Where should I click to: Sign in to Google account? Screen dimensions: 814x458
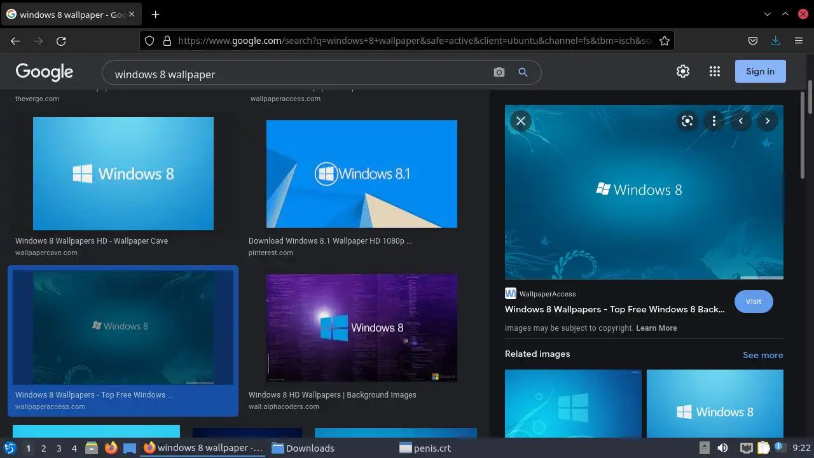click(x=761, y=71)
